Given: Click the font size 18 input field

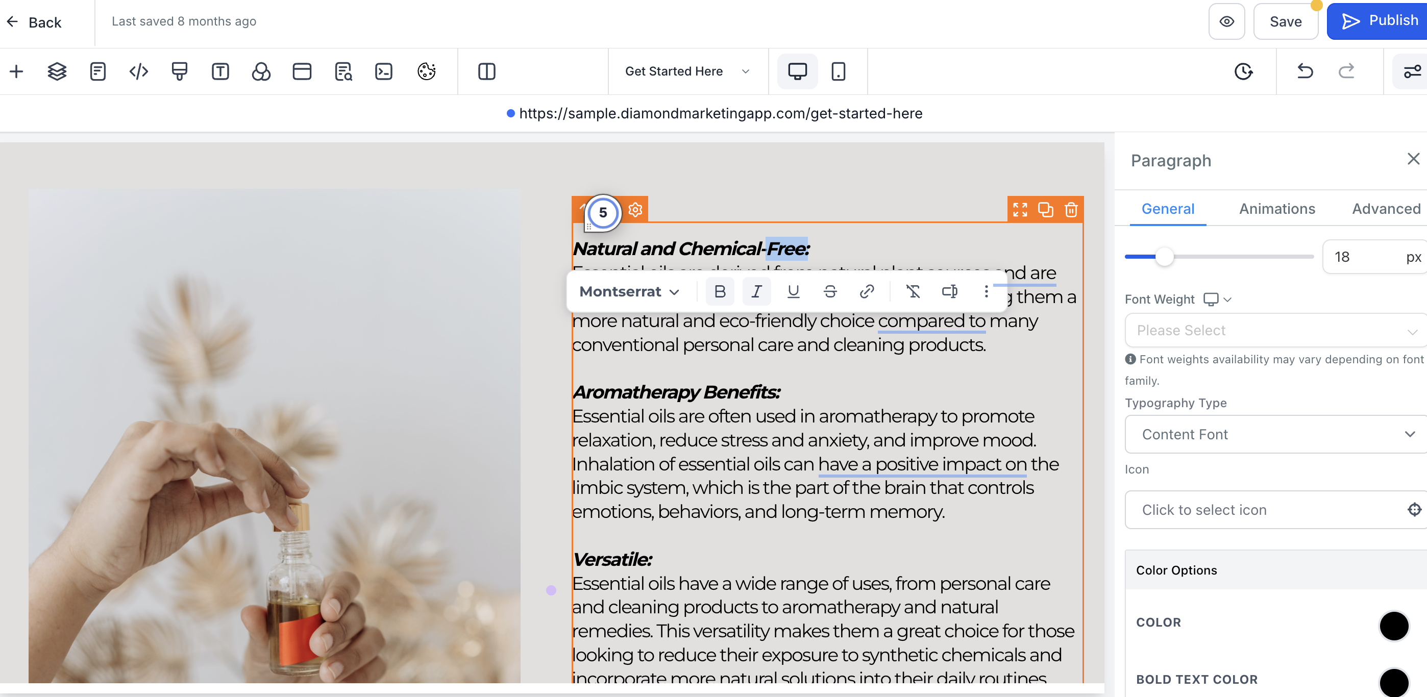Looking at the screenshot, I should [x=1375, y=257].
